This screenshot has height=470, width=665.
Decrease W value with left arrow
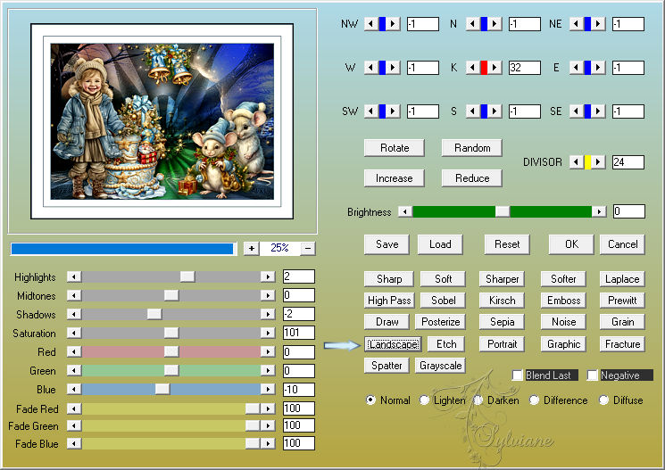370,68
